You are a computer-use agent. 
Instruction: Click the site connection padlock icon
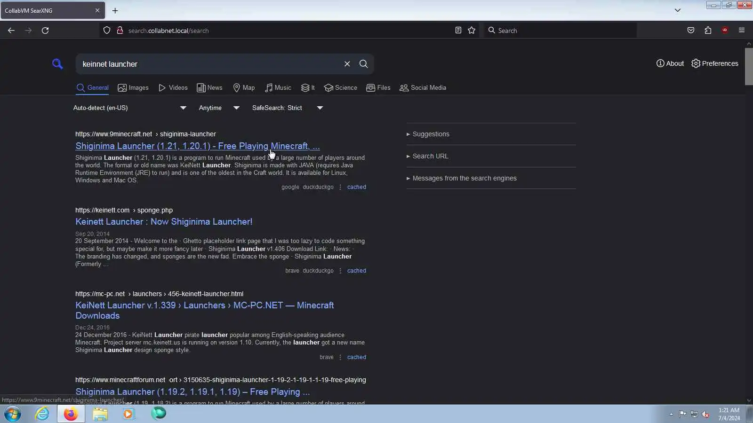pyautogui.click(x=120, y=31)
